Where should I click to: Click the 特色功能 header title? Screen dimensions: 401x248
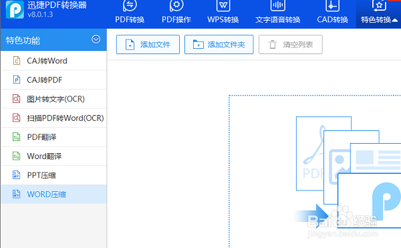pos(23,40)
